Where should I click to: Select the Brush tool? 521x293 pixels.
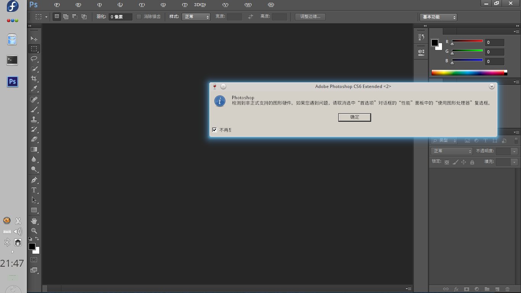point(34,109)
